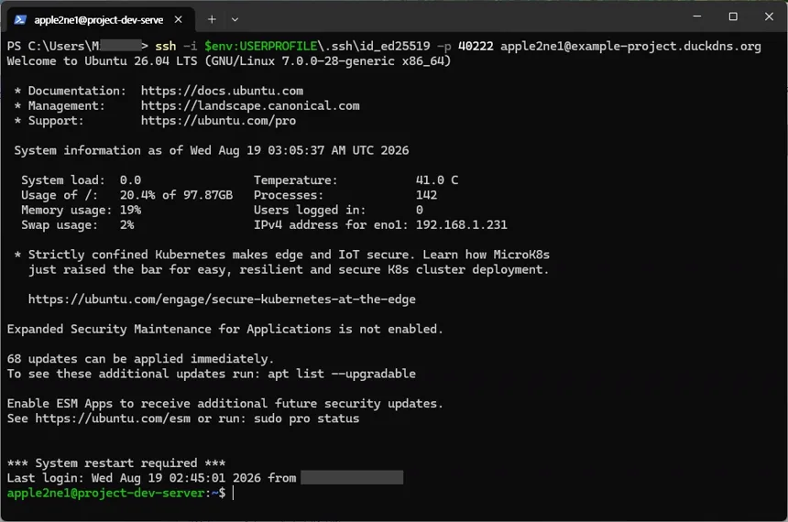Click the shell prompt cursor

coord(233,493)
